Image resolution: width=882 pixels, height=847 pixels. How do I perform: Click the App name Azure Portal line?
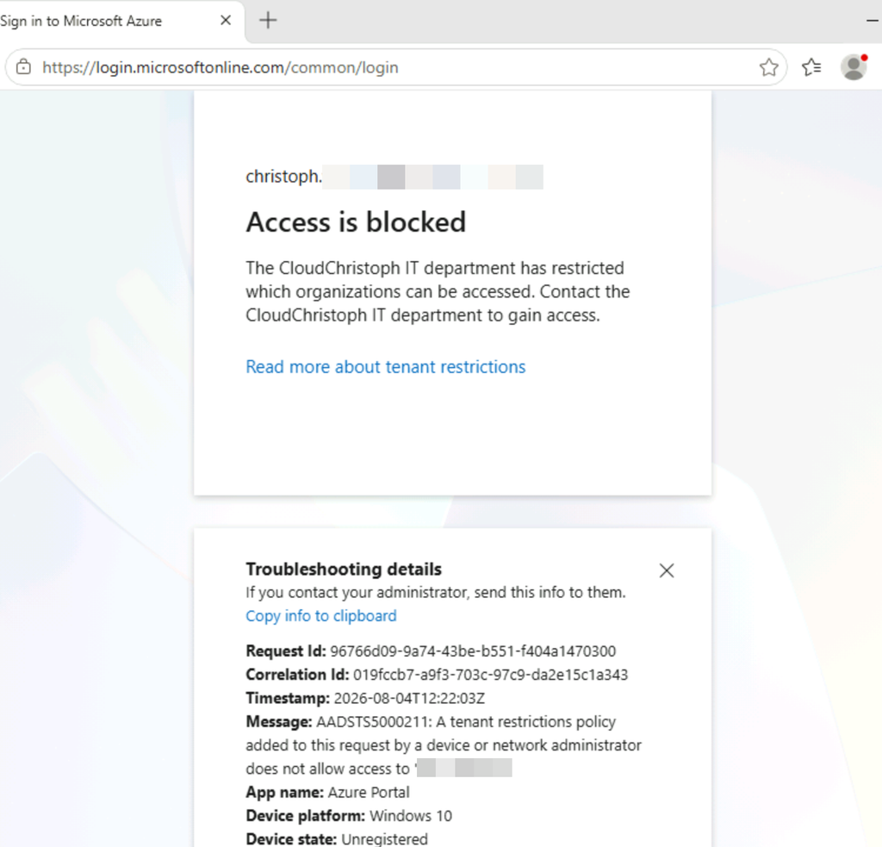[327, 793]
